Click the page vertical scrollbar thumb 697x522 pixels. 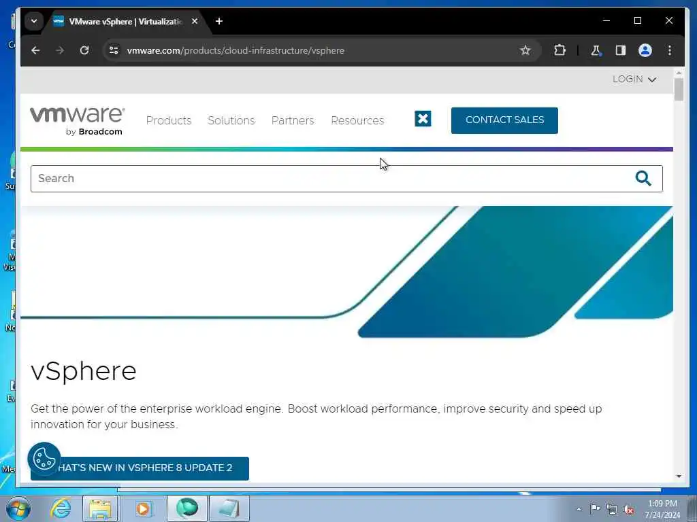(679, 89)
